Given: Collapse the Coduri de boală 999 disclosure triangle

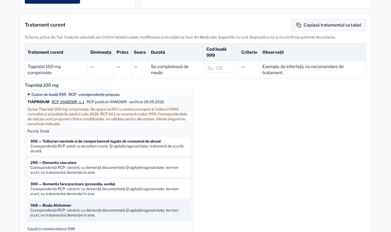Looking at the screenshot, I should coord(29,95).
